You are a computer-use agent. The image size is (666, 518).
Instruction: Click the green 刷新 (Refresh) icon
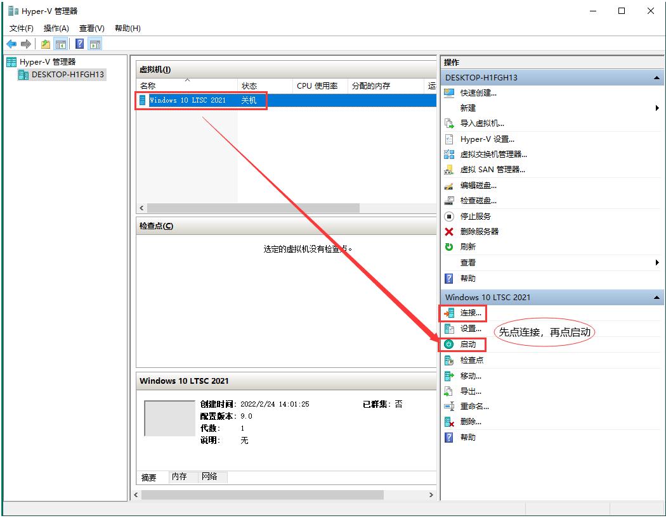[x=449, y=247]
